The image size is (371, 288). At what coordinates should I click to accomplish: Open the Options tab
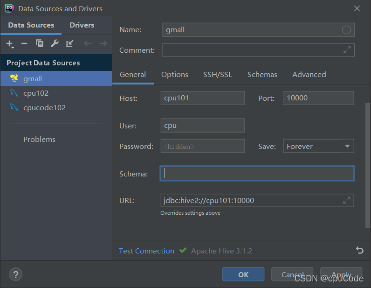(175, 75)
